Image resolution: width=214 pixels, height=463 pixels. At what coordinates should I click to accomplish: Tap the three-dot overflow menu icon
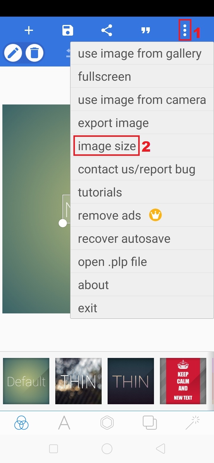click(x=185, y=30)
